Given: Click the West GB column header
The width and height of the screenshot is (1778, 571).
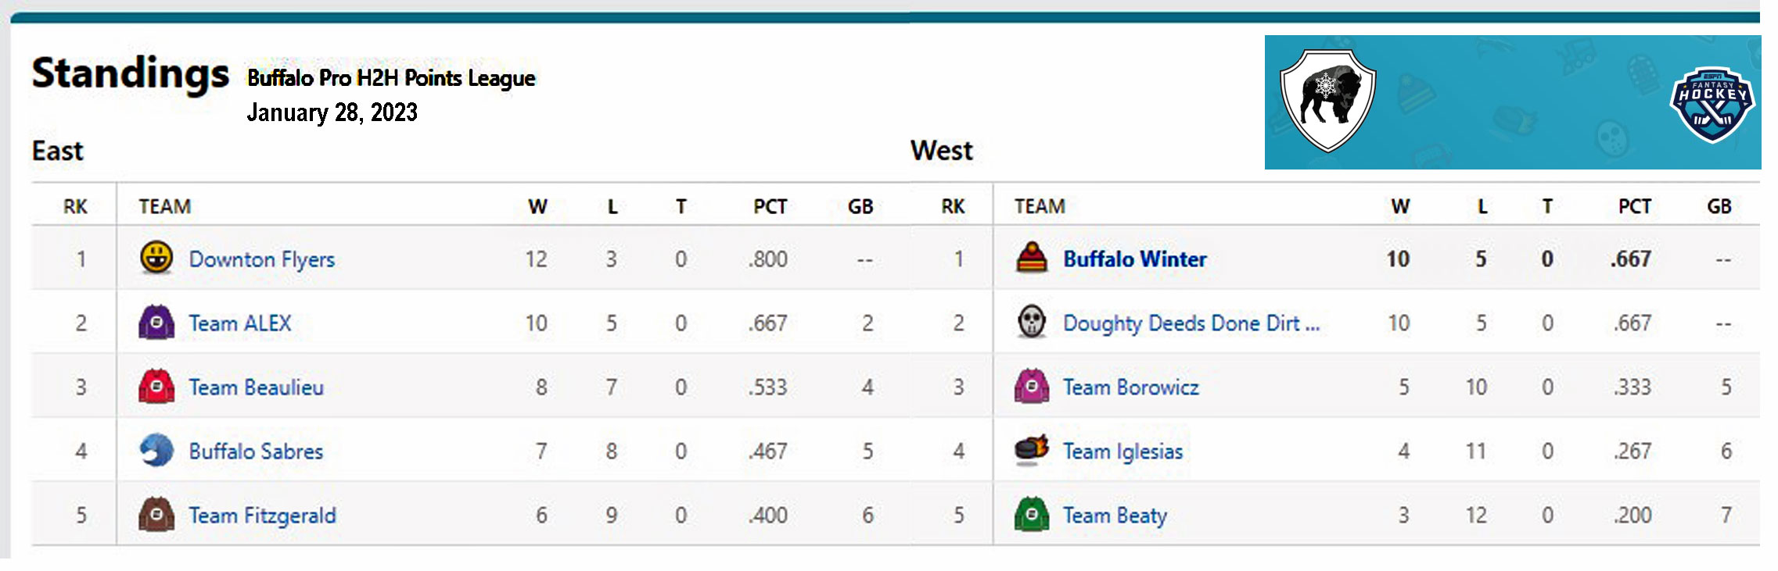Looking at the screenshot, I should [x=1719, y=207].
